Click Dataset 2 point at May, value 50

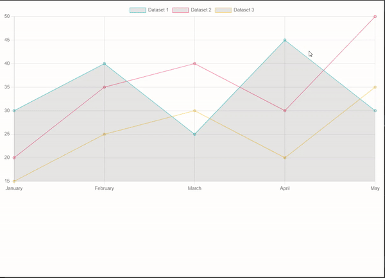(375, 17)
